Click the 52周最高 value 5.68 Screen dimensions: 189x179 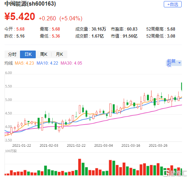click(x=171, y=29)
